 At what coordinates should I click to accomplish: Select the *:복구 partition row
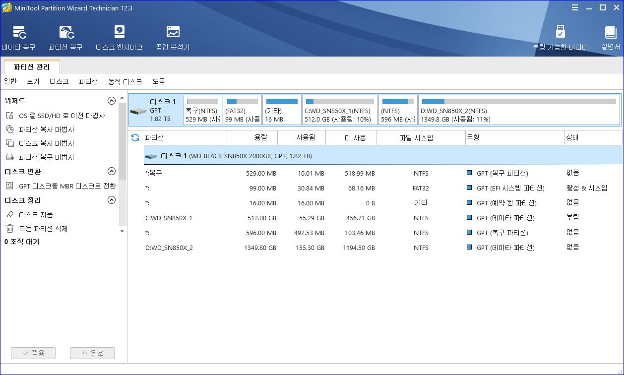pyautogui.click(x=383, y=173)
